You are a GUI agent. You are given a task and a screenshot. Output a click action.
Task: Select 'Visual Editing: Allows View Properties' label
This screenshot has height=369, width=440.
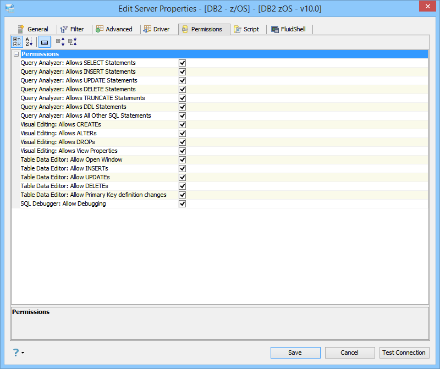point(69,151)
